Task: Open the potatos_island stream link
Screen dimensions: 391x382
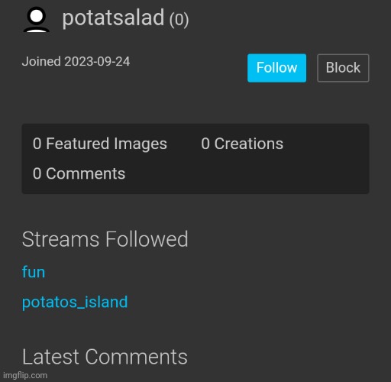Action: (75, 302)
